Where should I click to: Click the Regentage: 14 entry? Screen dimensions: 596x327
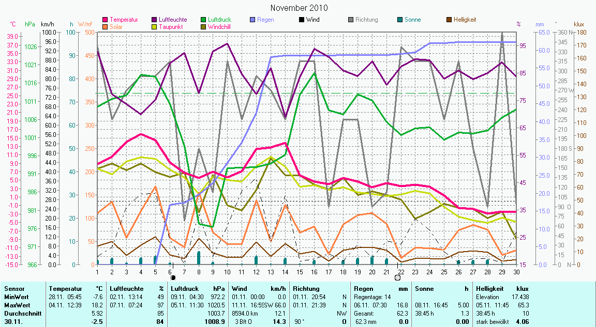point(373,297)
